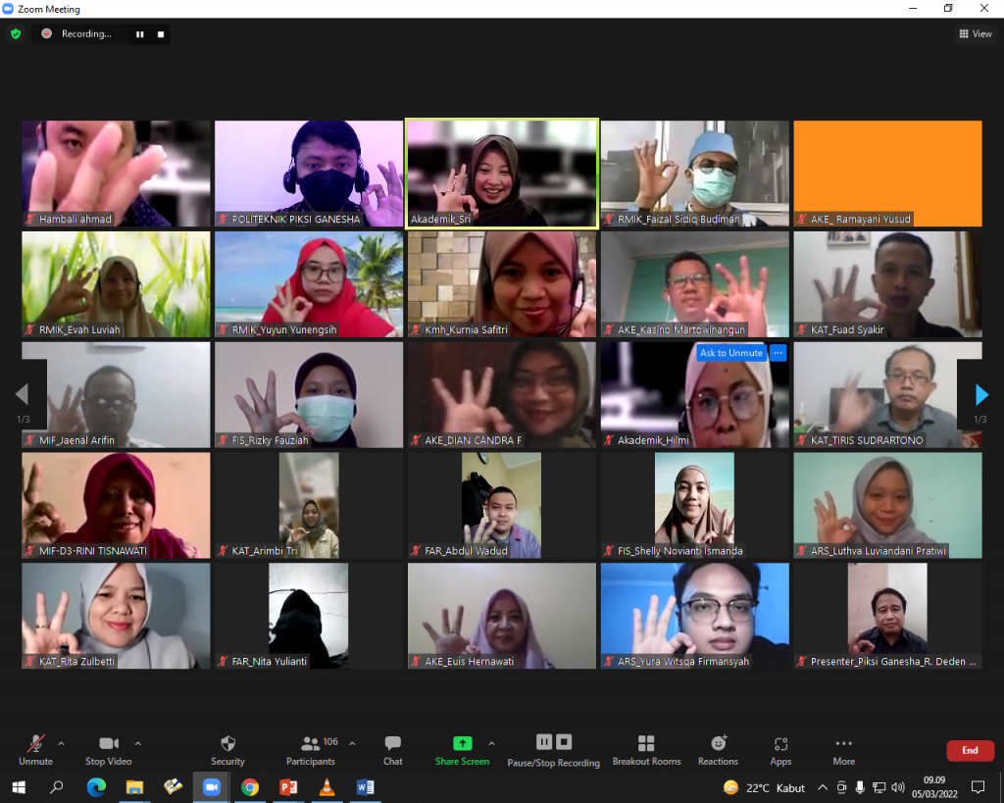Open the taskbar clock and calendar

click(x=934, y=787)
